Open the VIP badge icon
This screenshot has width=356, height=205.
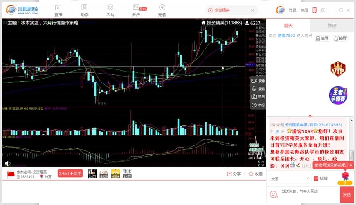pyautogui.click(x=337, y=69)
